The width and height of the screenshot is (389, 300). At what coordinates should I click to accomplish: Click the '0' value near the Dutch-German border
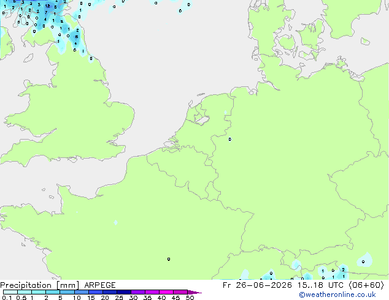(230, 140)
